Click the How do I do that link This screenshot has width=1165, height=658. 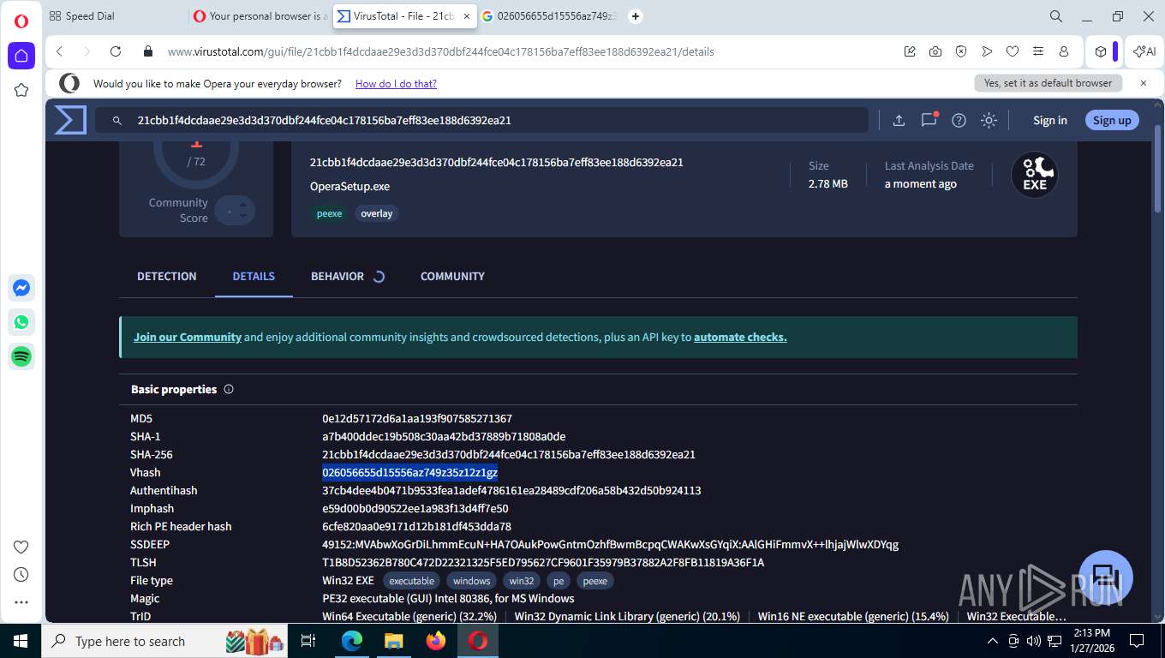tap(396, 83)
